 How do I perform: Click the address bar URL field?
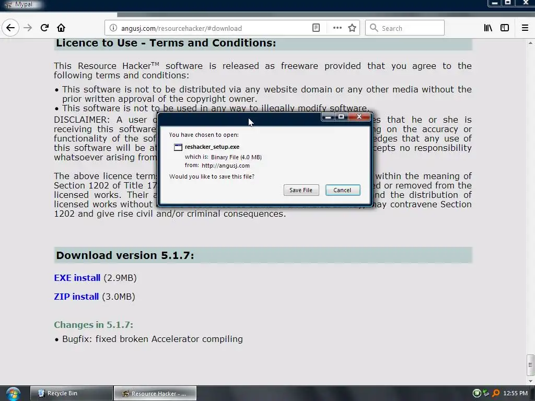tap(215, 28)
